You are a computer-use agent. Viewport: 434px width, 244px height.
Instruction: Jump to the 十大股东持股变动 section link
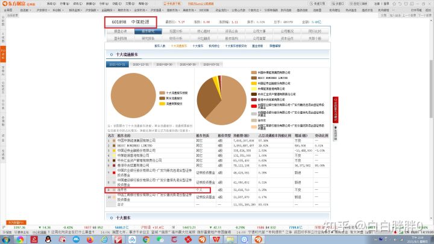point(236,46)
